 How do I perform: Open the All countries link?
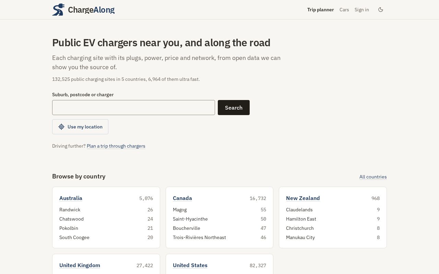pos(373,177)
